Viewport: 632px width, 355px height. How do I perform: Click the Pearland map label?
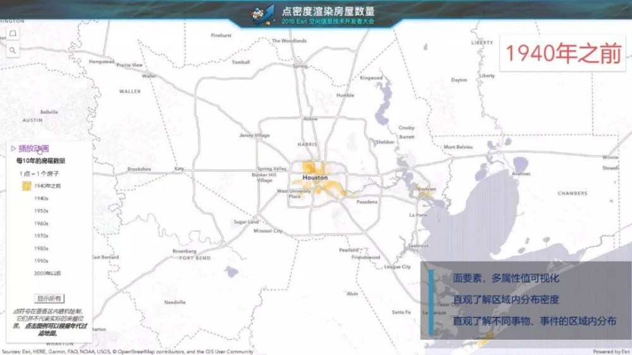[x=349, y=250]
